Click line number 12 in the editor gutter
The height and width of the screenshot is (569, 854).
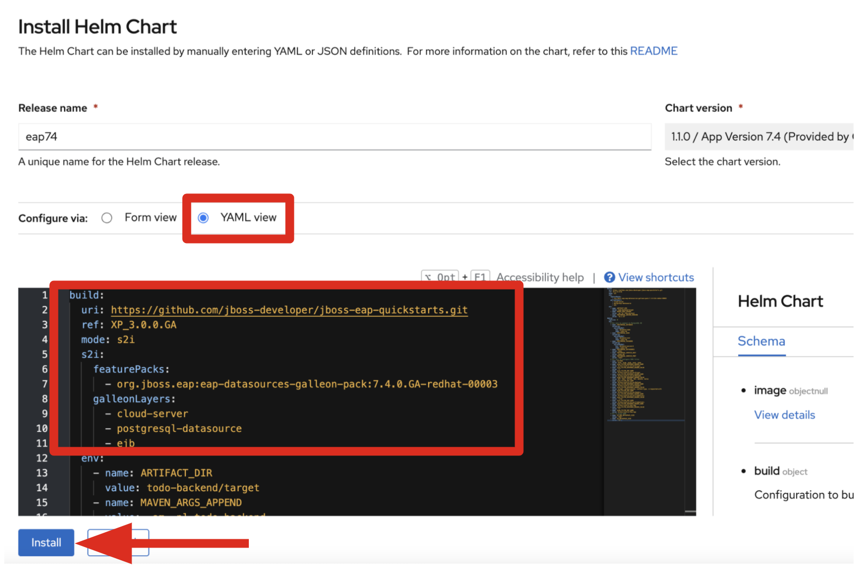(x=41, y=458)
